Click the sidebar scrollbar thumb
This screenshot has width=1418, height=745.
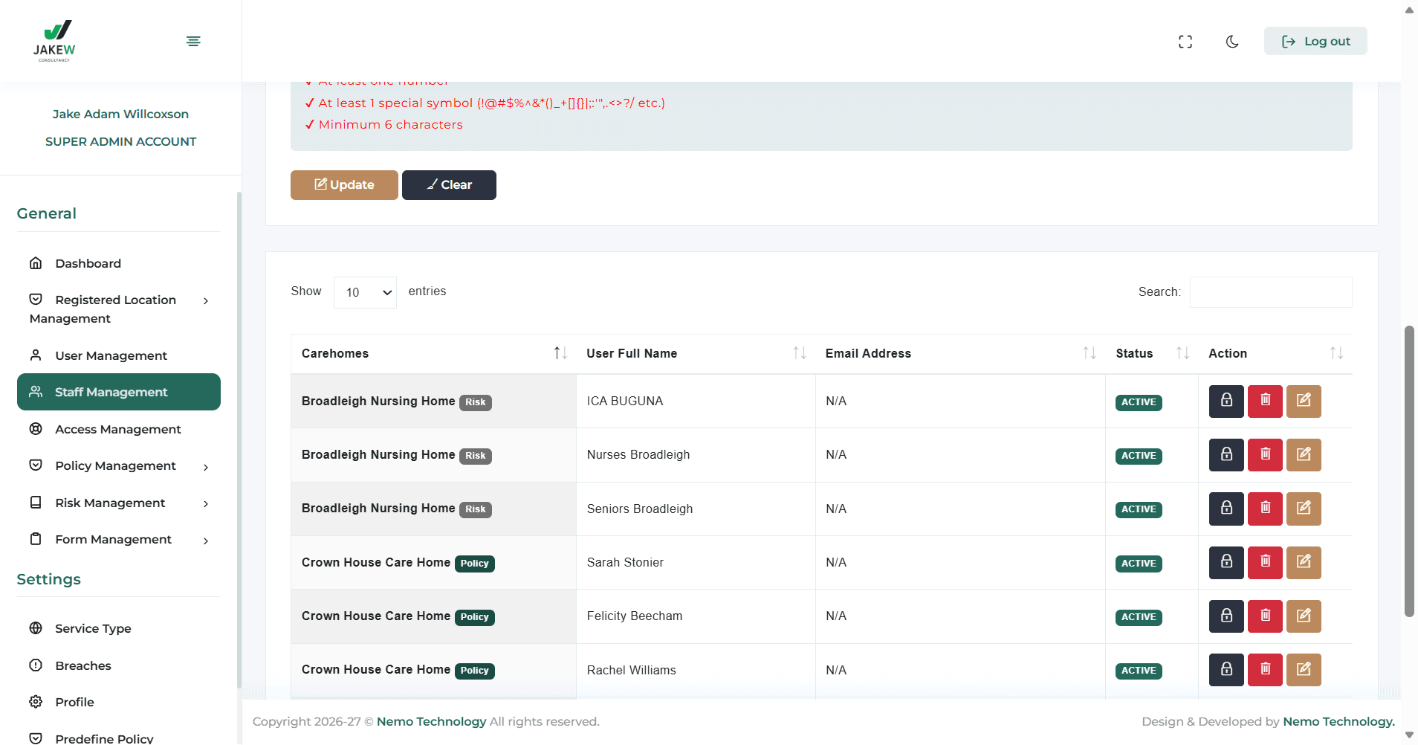[239, 440]
